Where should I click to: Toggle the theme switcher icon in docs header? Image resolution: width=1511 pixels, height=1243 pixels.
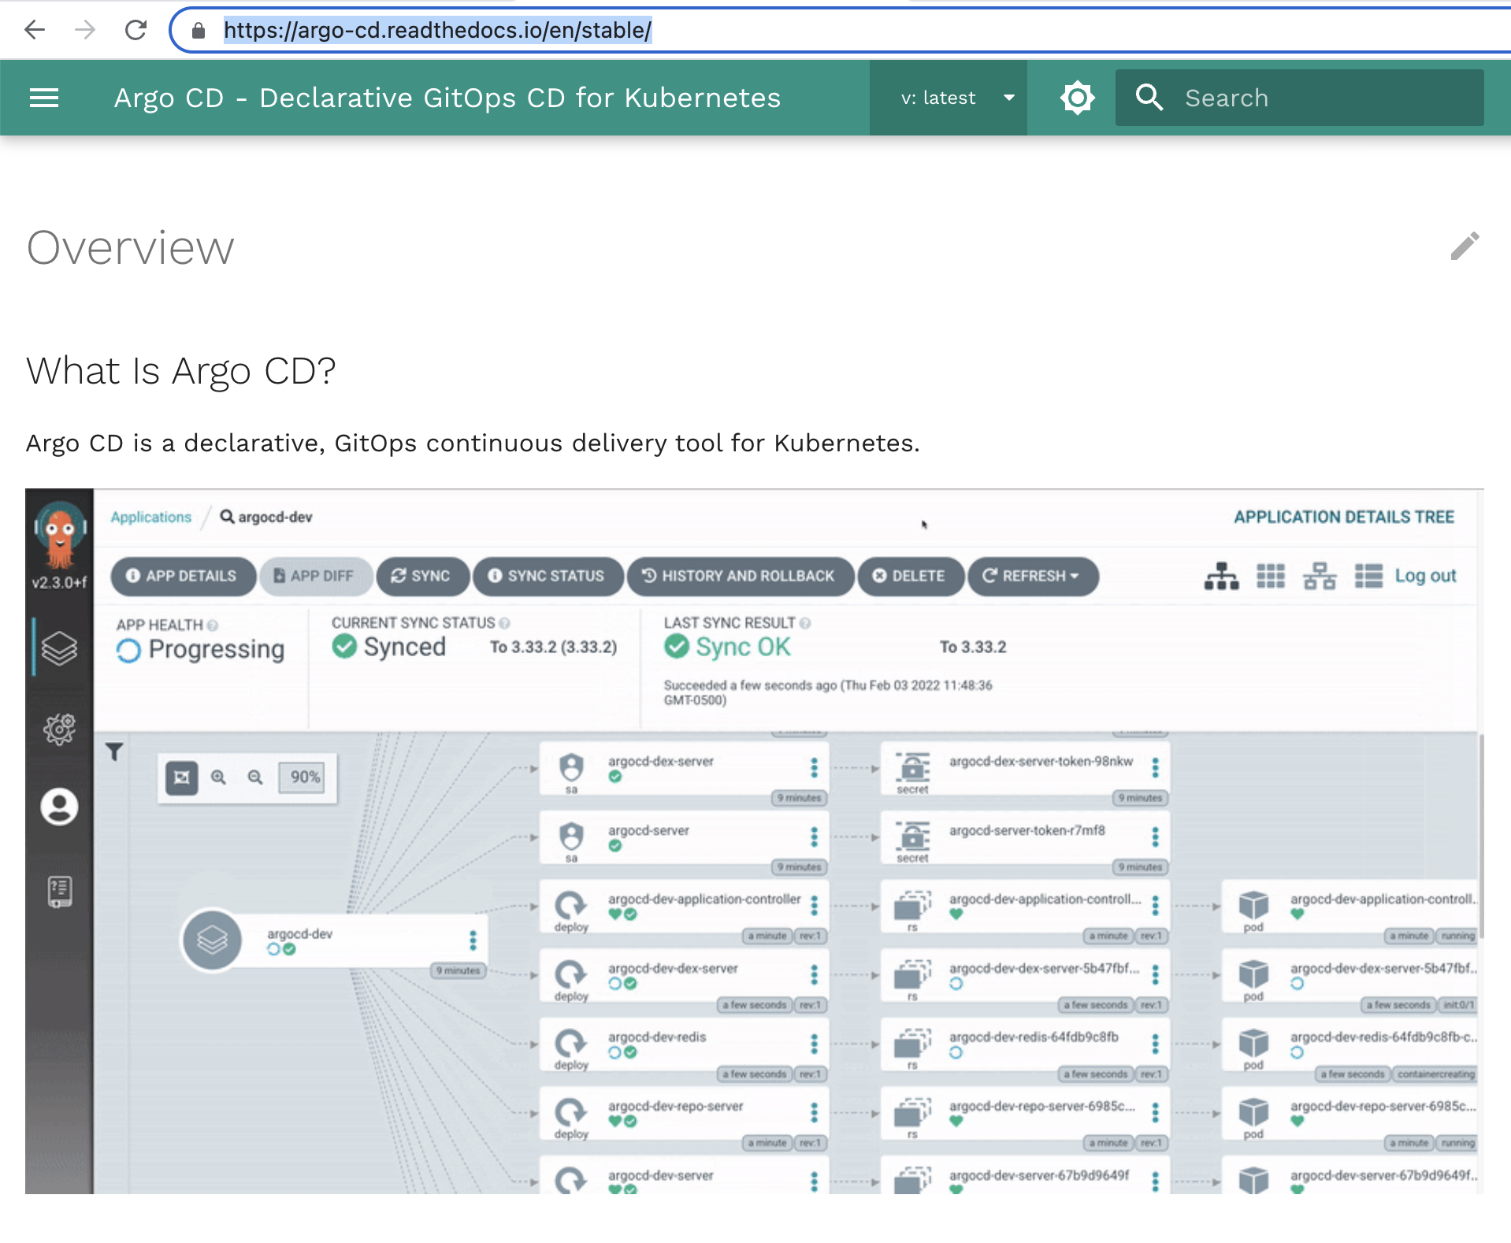point(1077,97)
